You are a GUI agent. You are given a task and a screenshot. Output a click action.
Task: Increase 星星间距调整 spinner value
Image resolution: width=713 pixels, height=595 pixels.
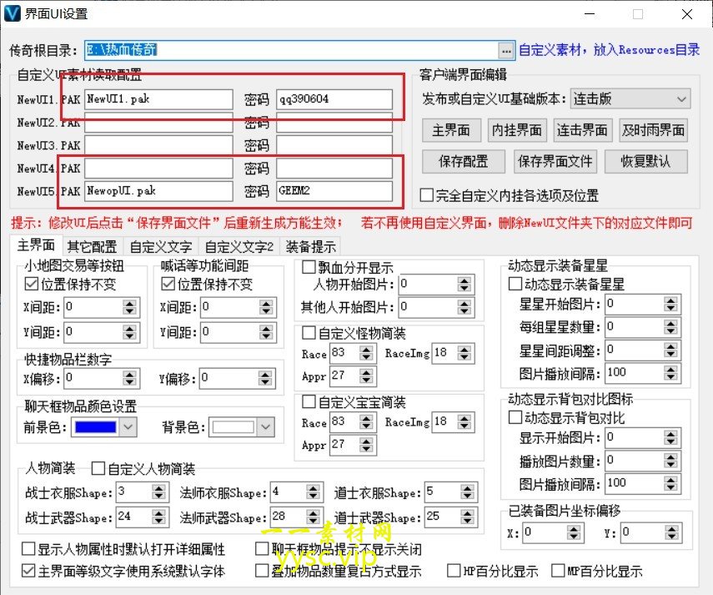(x=670, y=346)
